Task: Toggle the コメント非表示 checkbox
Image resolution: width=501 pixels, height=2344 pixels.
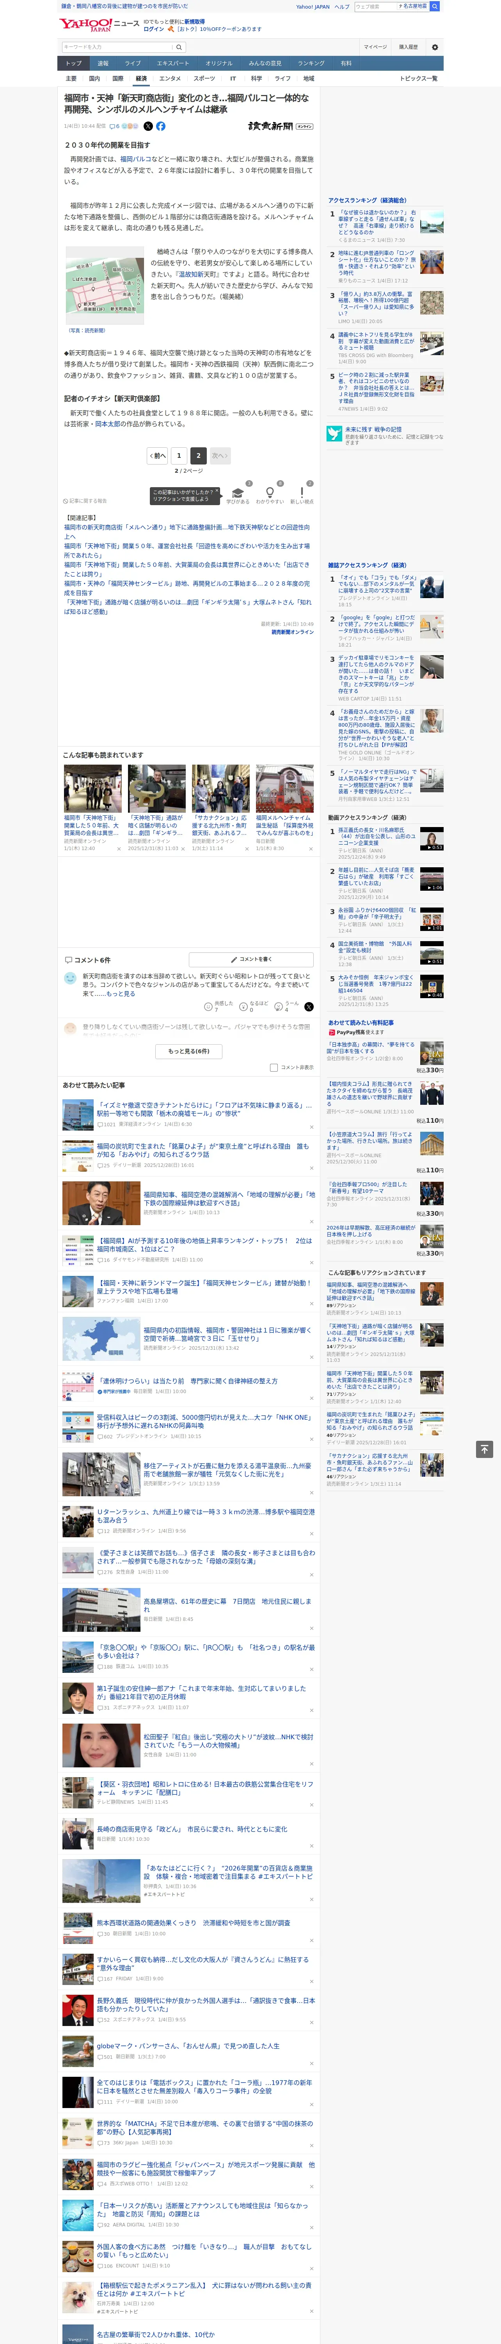Action: point(274,1067)
